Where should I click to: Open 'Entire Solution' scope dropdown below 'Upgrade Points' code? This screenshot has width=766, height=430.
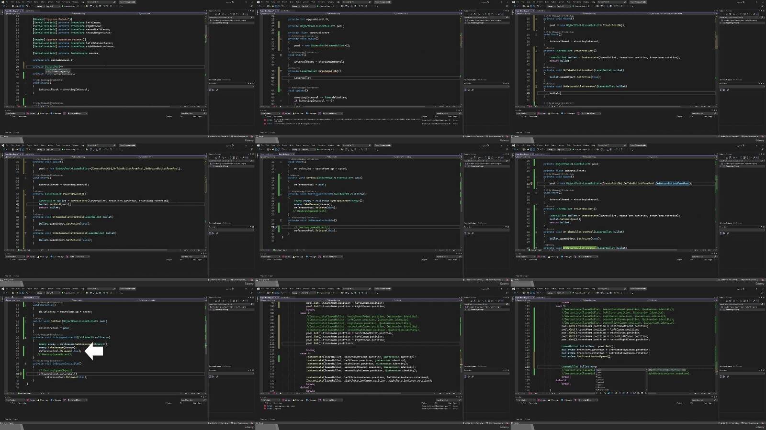[15, 113]
